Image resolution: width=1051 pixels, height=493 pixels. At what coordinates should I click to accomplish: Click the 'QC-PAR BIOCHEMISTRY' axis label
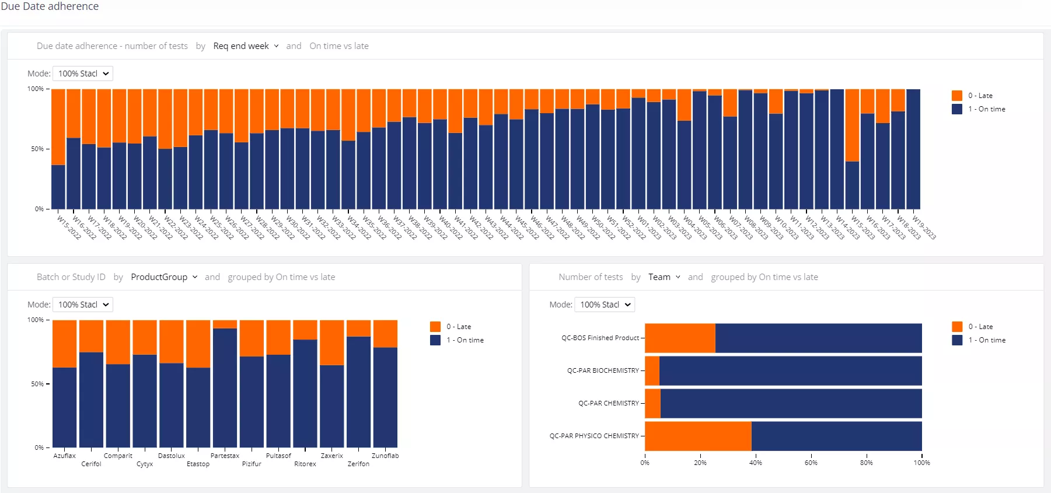pos(603,370)
